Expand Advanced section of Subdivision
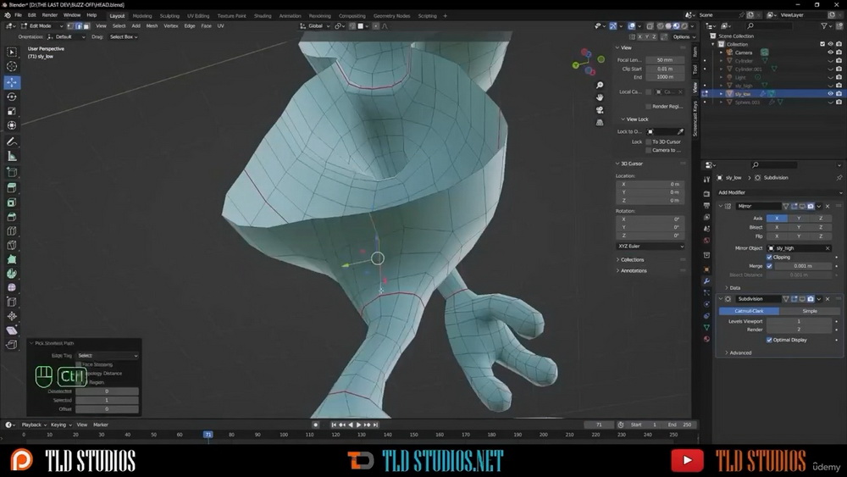This screenshot has height=477, width=847. (740, 352)
